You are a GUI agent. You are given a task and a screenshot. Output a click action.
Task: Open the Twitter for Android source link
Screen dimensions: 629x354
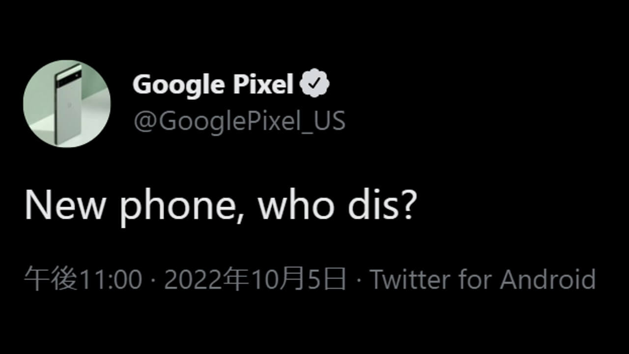(484, 279)
